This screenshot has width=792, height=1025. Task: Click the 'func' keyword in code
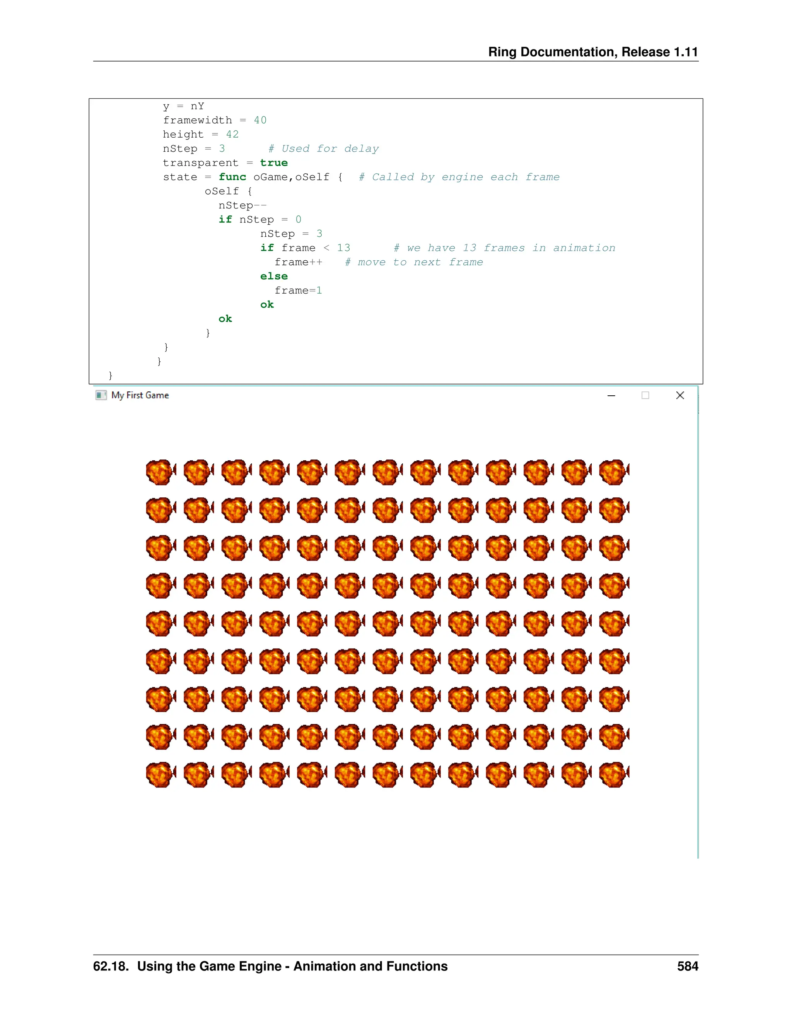pyautogui.click(x=232, y=177)
